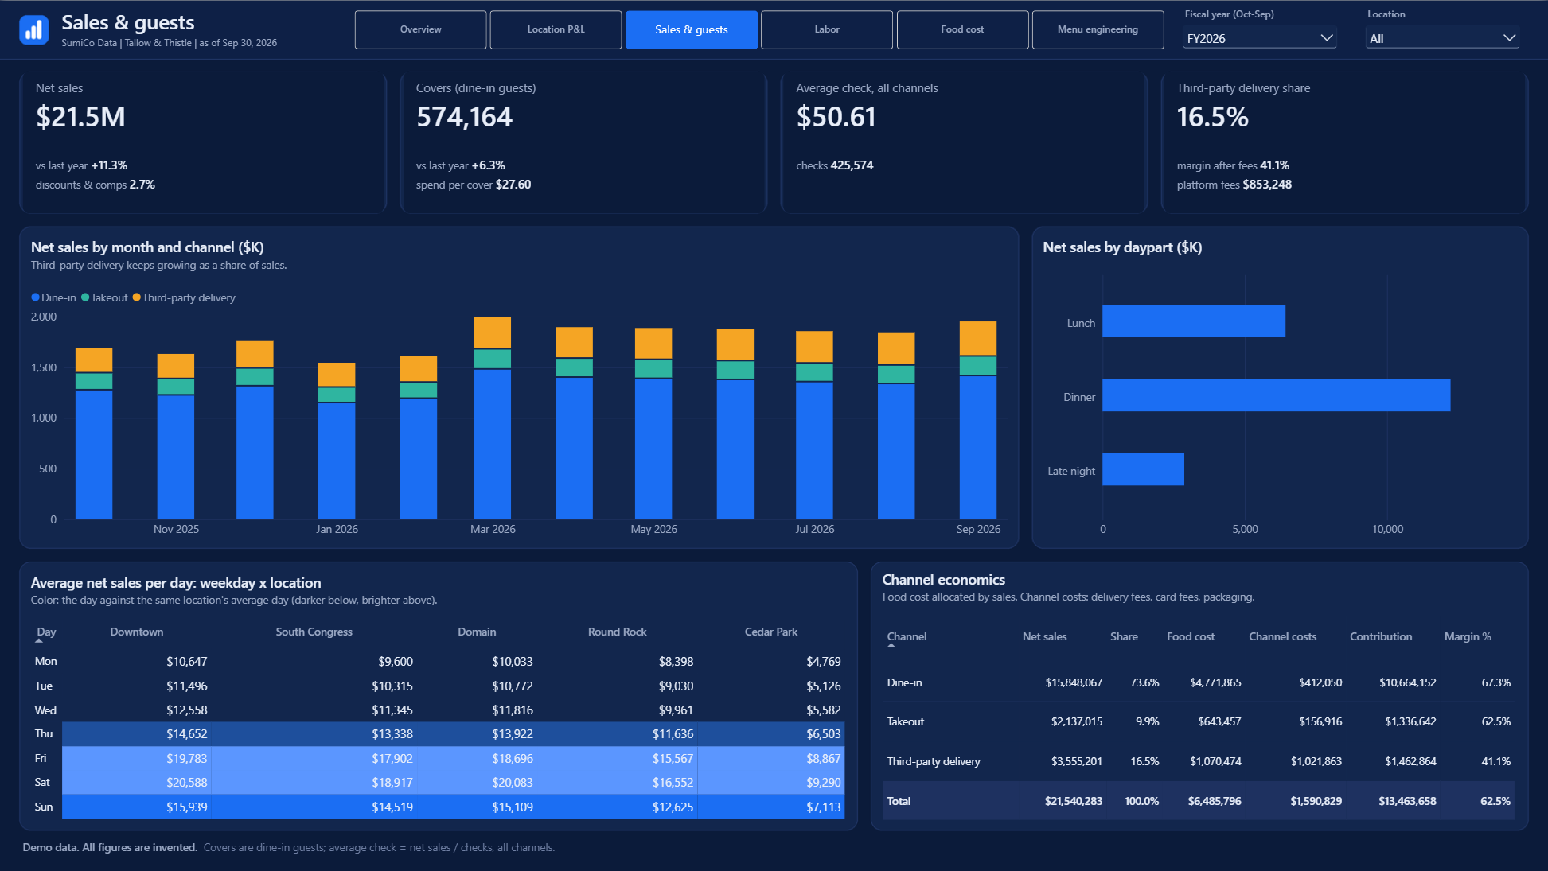The height and width of the screenshot is (871, 1548).
Task: Sort by Round Rock column header
Action: pos(617,632)
